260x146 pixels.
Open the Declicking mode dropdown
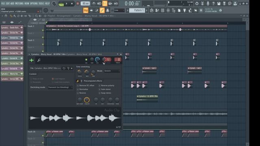(x=60, y=87)
